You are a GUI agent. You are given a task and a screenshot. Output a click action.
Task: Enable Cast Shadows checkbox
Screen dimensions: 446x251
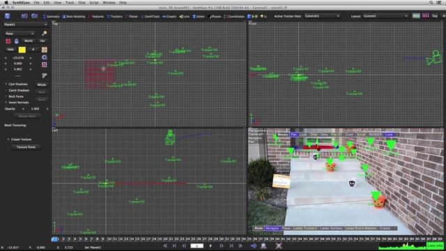6,84
